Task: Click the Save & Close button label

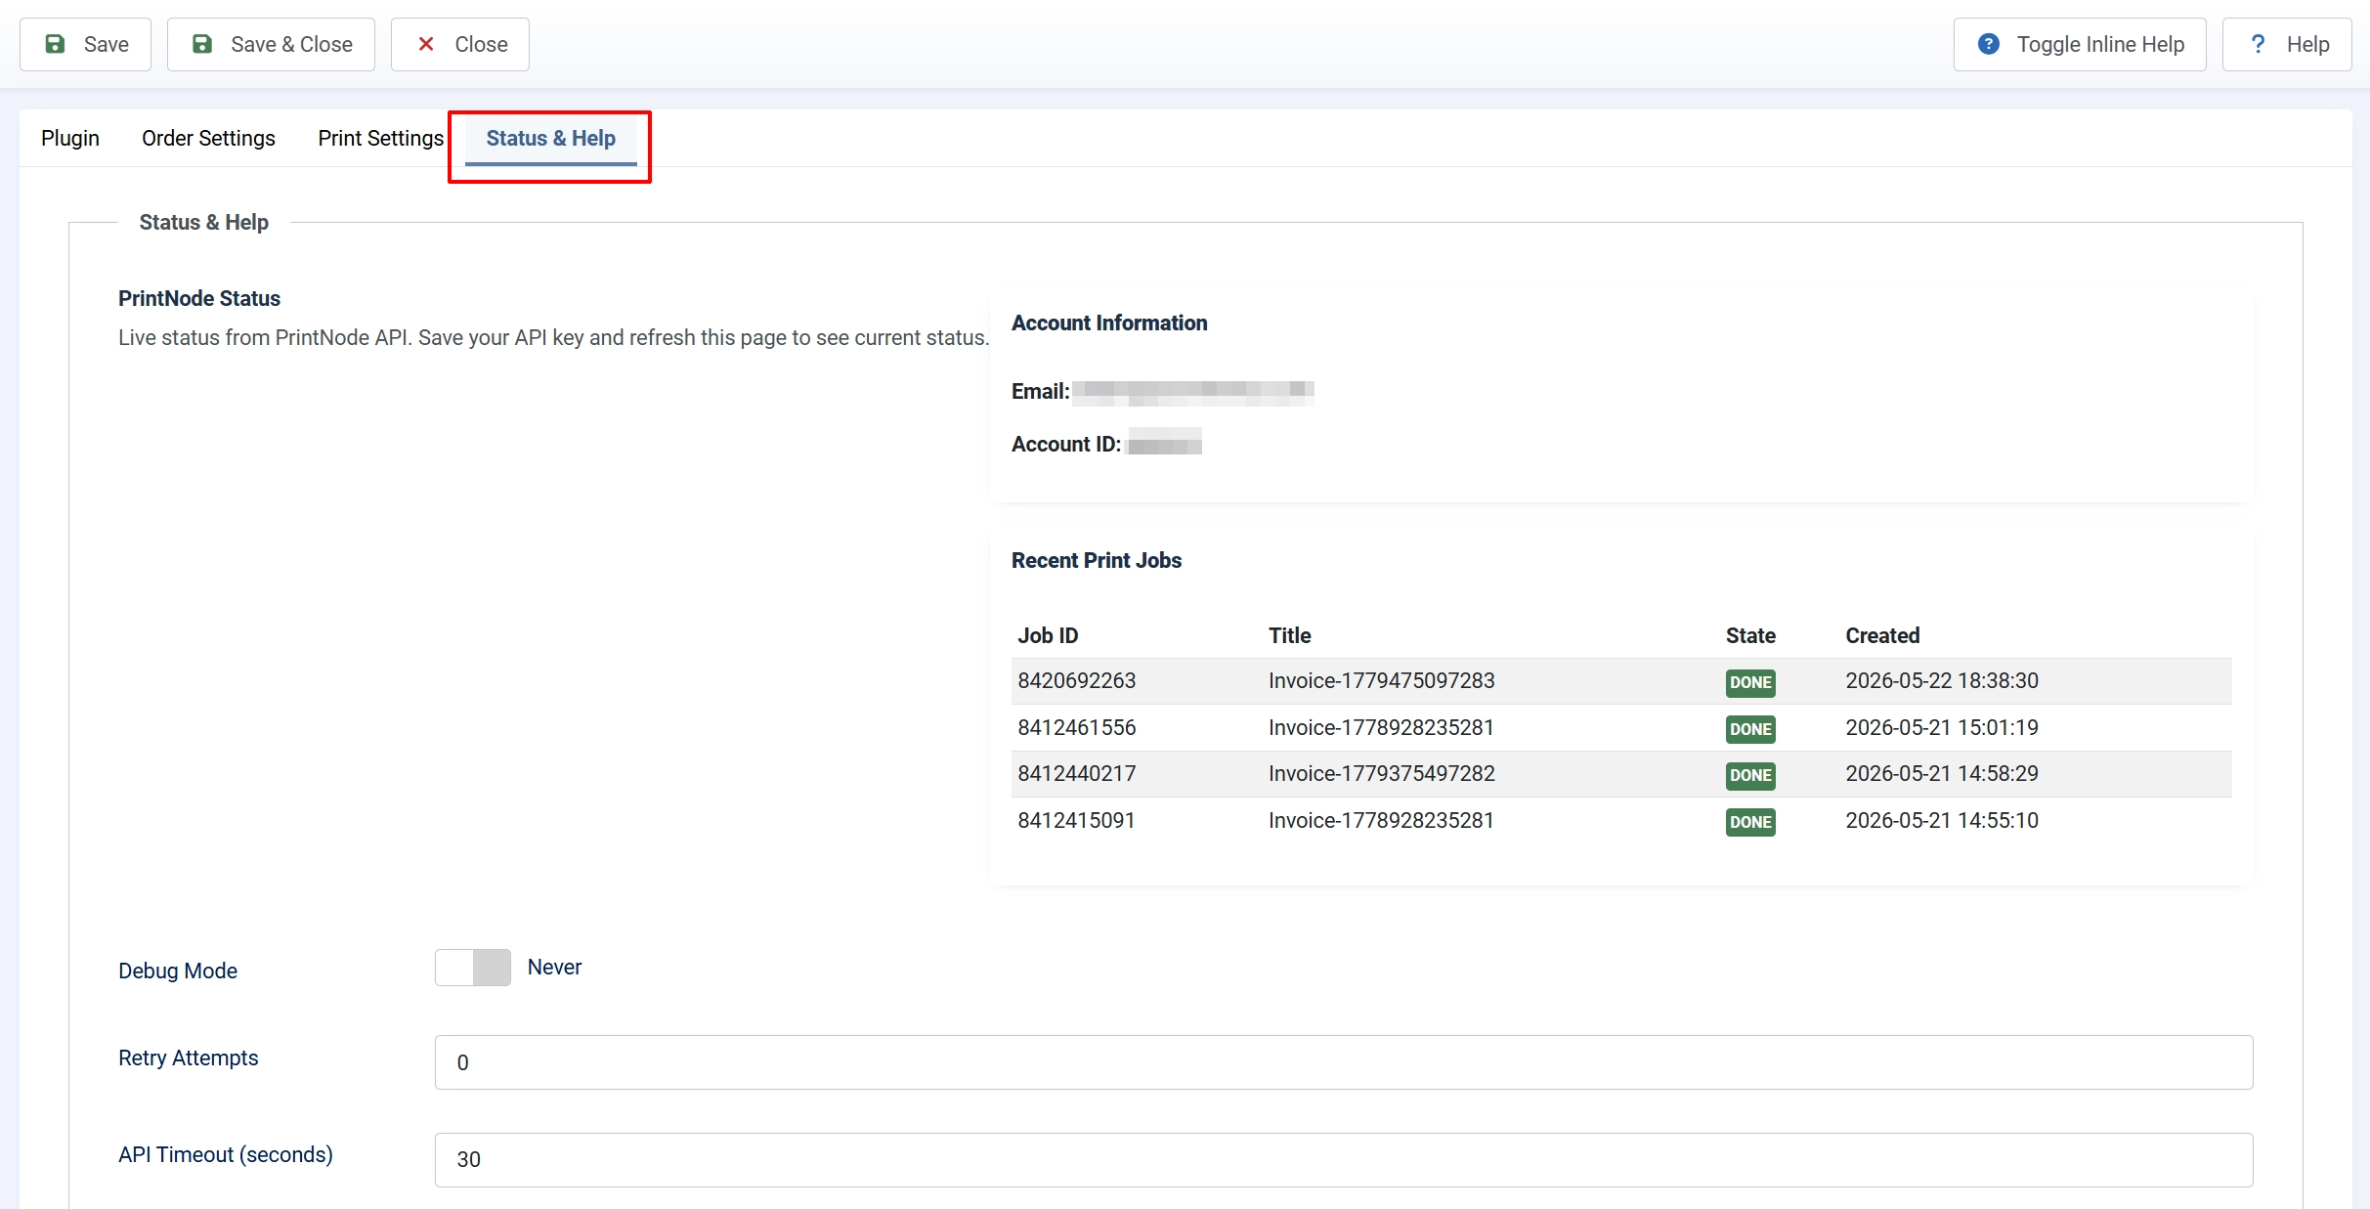Action: pyautogui.click(x=291, y=44)
